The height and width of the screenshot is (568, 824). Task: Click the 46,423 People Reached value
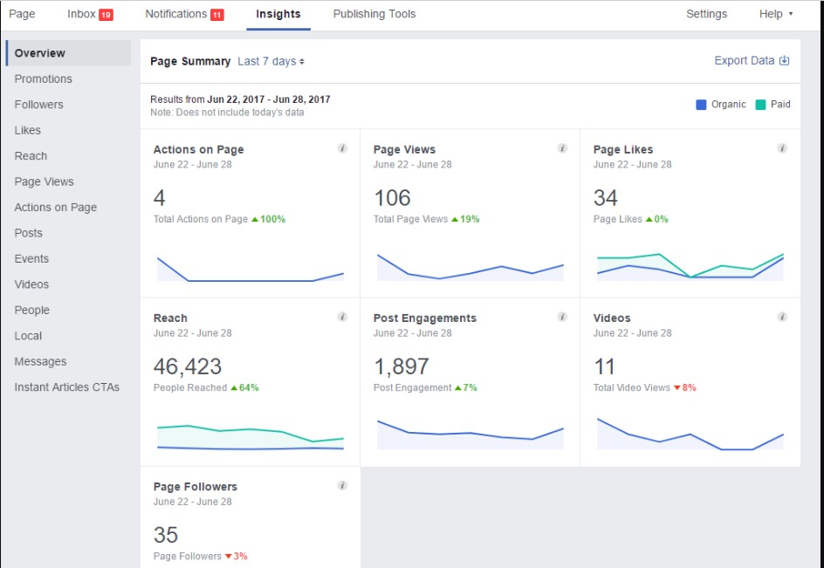[188, 366]
